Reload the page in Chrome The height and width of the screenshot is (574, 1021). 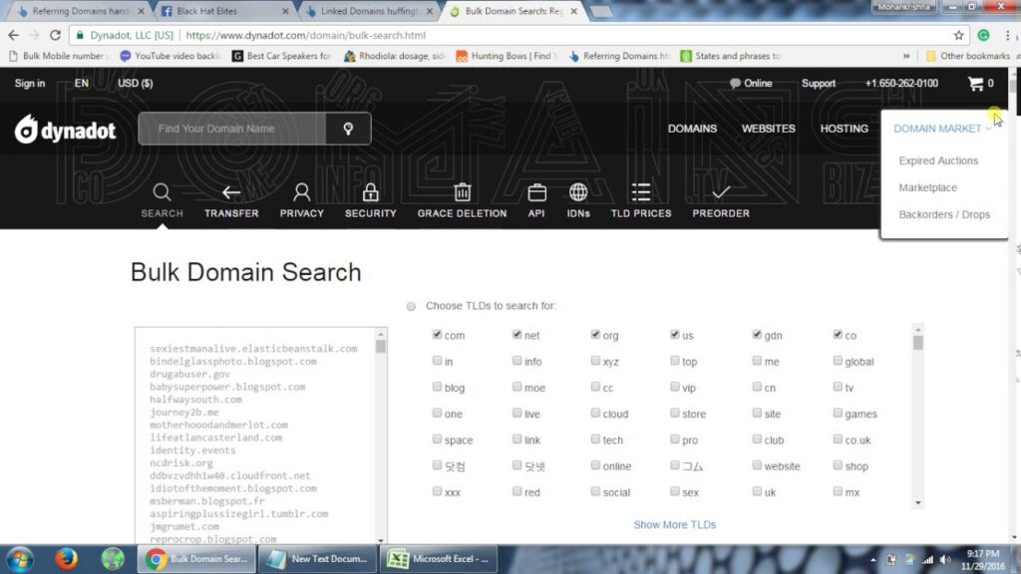(56, 35)
